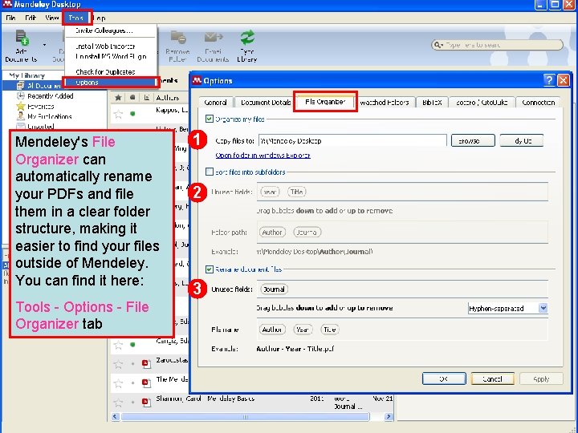
Task: Select Favorites in My Library
Action: click(41, 107)
